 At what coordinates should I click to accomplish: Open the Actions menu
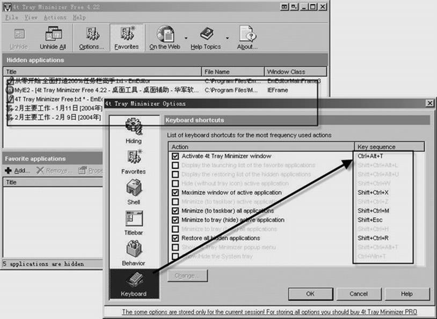point(55,17)
